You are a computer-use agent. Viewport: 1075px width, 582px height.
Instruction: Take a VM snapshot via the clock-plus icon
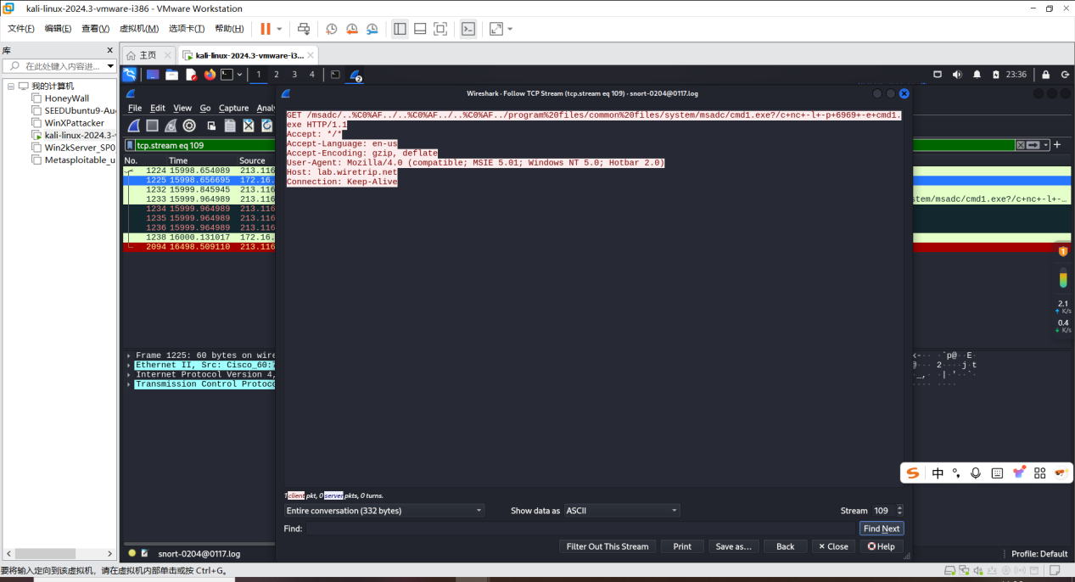coord(332,29)
